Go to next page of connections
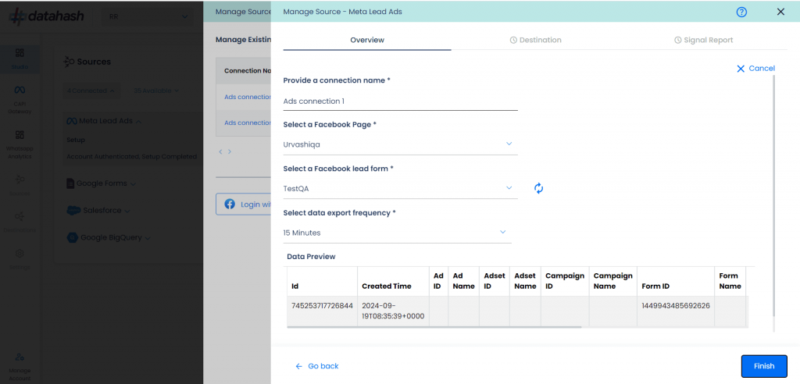The image size is (800, 384). 230,151
